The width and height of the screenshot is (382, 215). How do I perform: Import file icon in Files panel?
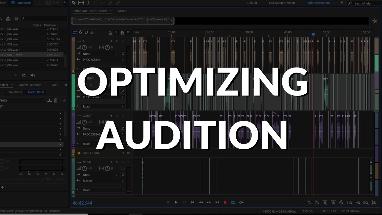(8, 19)
